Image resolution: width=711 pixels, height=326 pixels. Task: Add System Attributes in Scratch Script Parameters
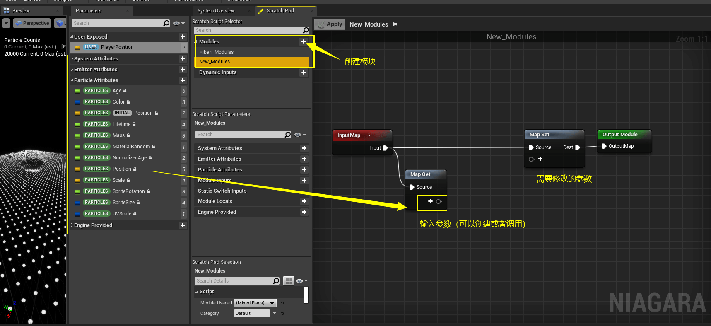tap(304, 148)
